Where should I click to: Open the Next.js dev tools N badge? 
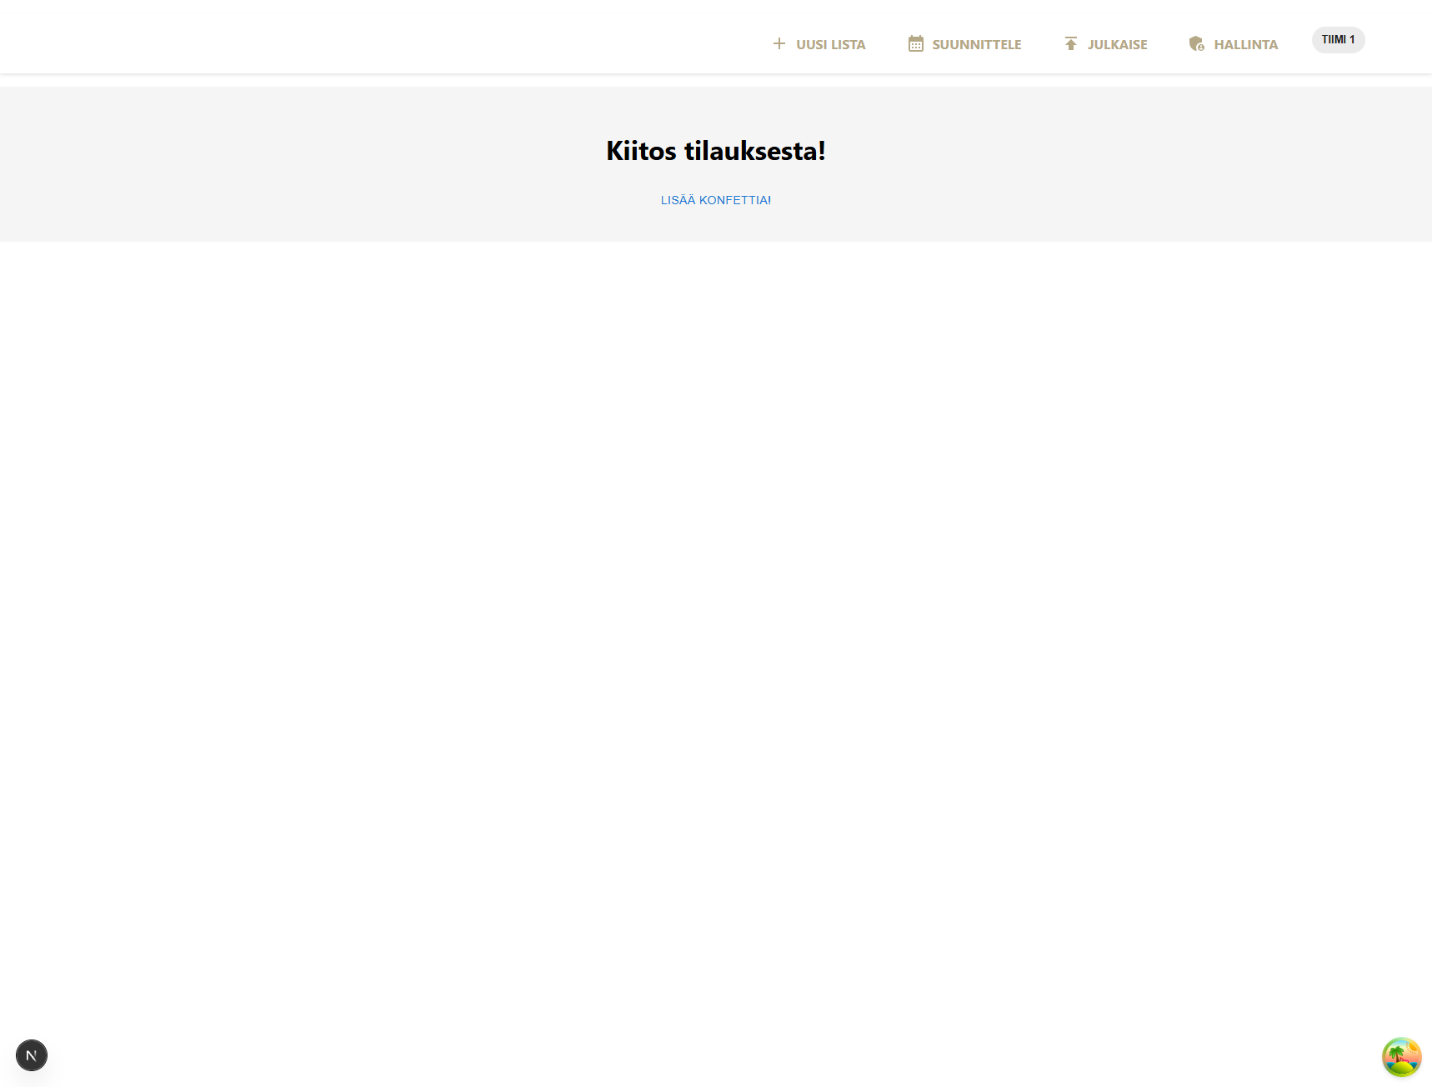[32, 1055]
